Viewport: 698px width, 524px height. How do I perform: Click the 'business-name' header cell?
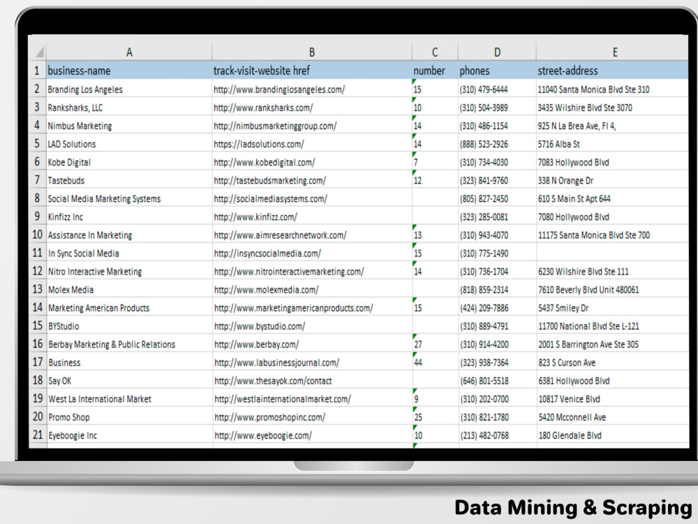(129, 71)
